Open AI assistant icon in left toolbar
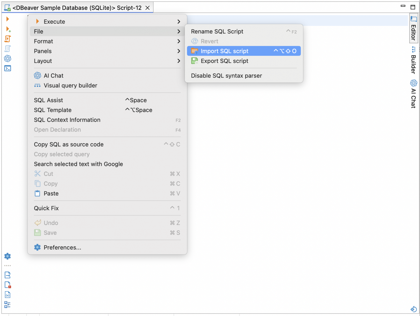This screenshot has height=316, width=420. click(8, 58)
